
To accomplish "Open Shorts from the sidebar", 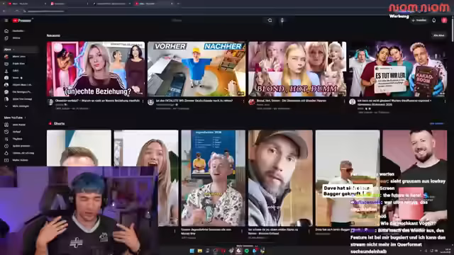I will coord(15,38).
